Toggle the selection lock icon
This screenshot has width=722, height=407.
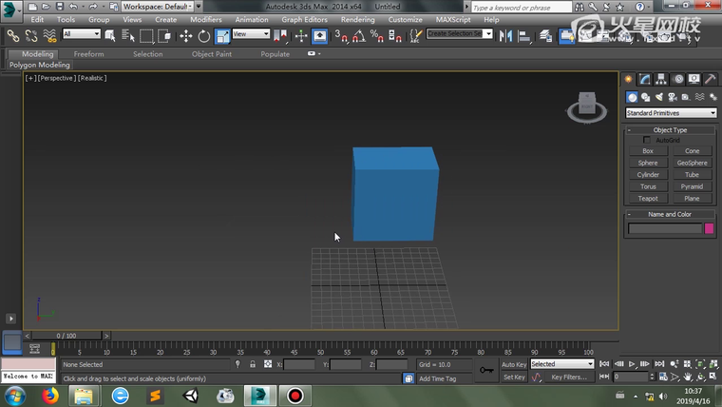click(252, 364)
